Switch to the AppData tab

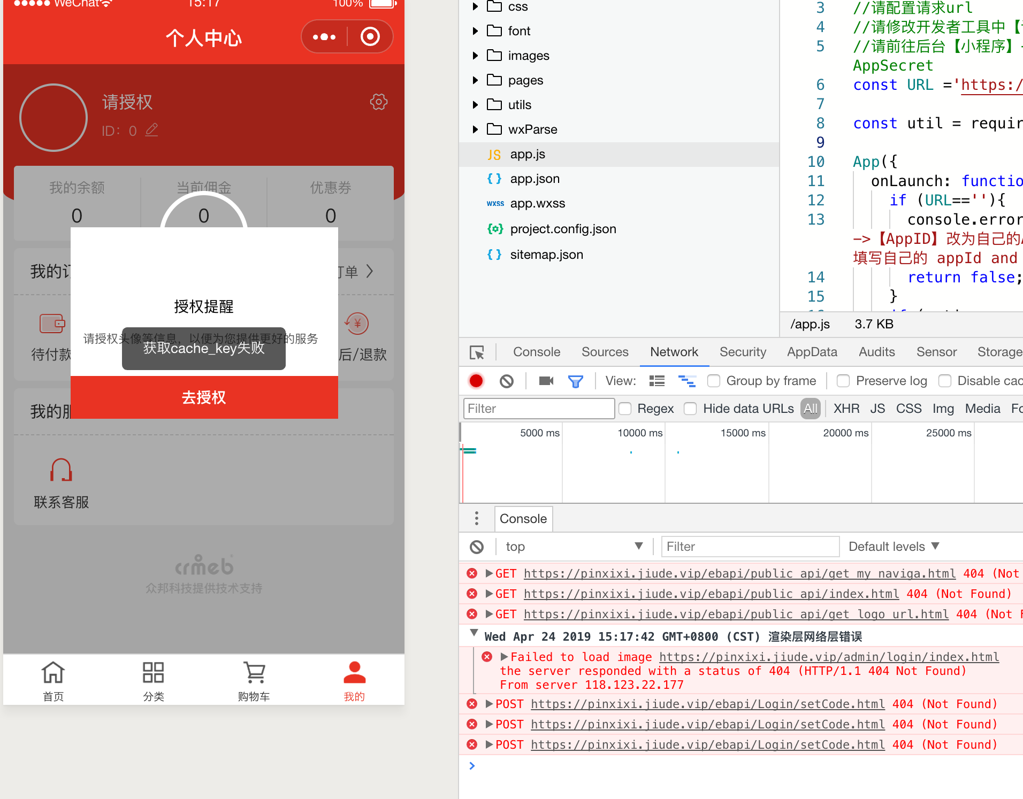click(812, 352)
